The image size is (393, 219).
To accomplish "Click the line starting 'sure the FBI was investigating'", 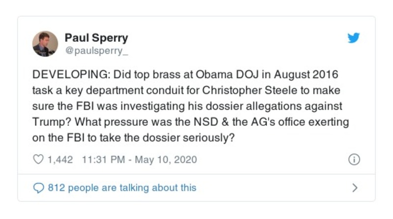I will pos(187,106).
